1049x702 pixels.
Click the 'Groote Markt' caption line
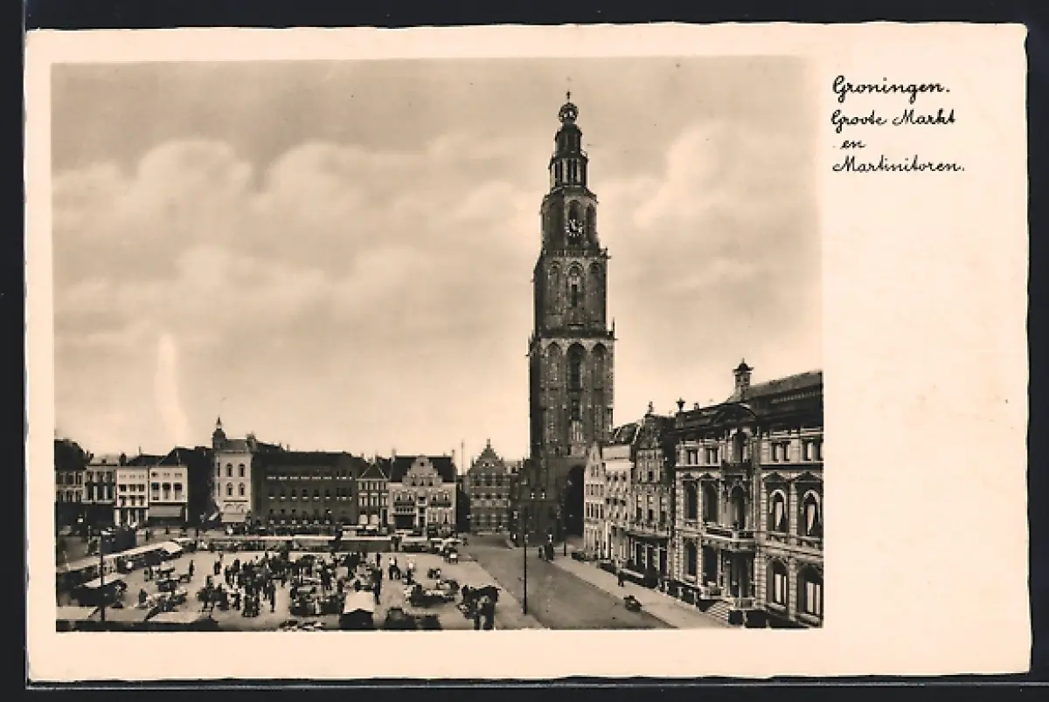(x=893, y=118)
